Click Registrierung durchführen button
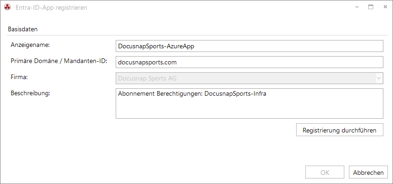 (340, 130)
